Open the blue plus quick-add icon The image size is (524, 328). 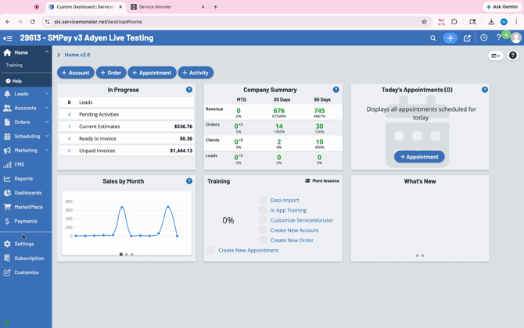[x=450, y=38]
